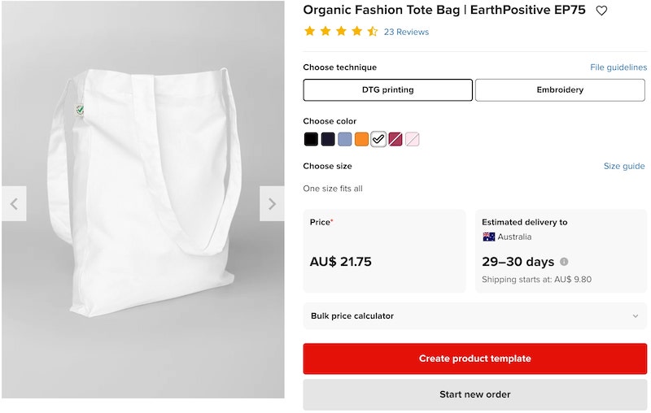Click Create product template button

pos(474,359)
